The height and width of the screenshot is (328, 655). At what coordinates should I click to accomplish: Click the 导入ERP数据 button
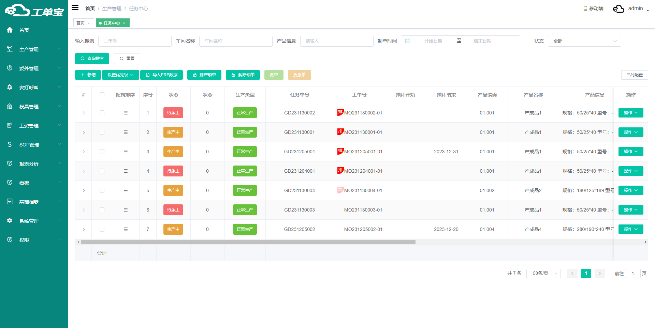(161, 75)
